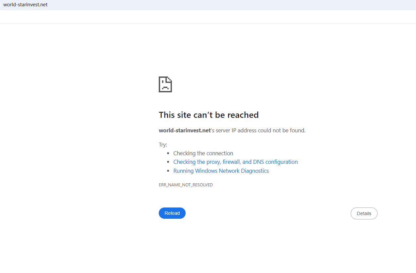
Task: Click the "Try:" label
Action: [x=163, y=145]
